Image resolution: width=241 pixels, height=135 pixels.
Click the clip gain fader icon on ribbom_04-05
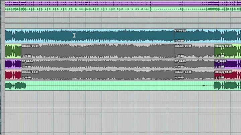click(x=176, y=78)
